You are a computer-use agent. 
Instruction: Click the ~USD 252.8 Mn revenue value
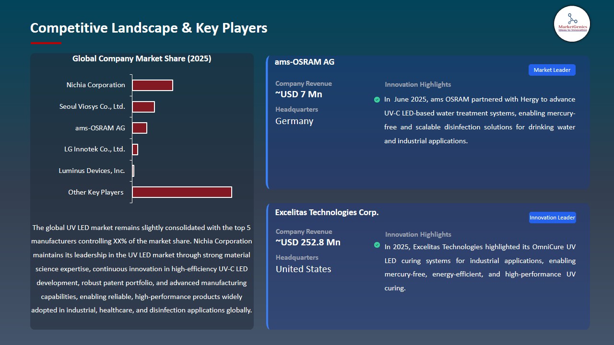coord(308,242)
